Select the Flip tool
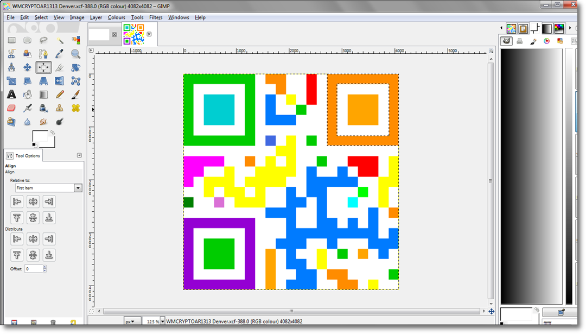586x334 pixels. pos(60,81)
